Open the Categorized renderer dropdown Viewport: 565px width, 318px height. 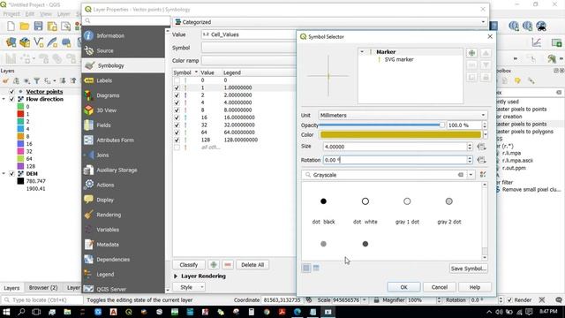[329, 22]
